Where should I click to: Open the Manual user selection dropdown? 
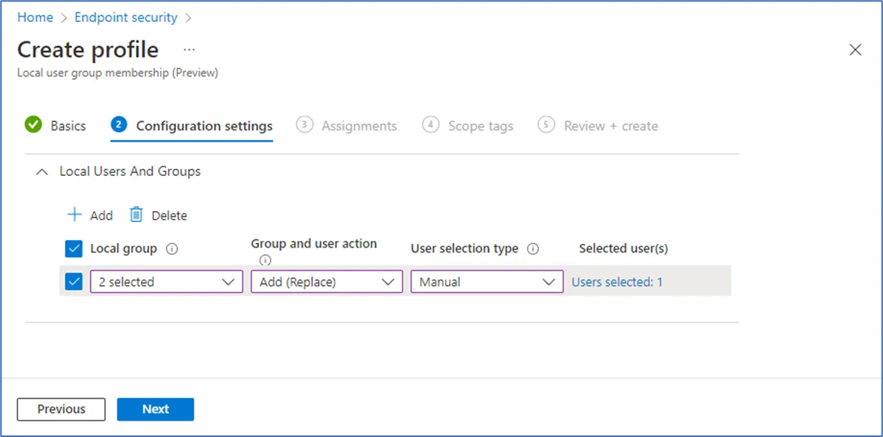pos(487,281)
